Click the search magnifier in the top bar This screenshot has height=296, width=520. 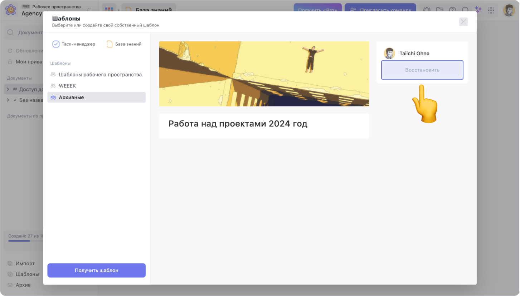click(x=465, y=10)
